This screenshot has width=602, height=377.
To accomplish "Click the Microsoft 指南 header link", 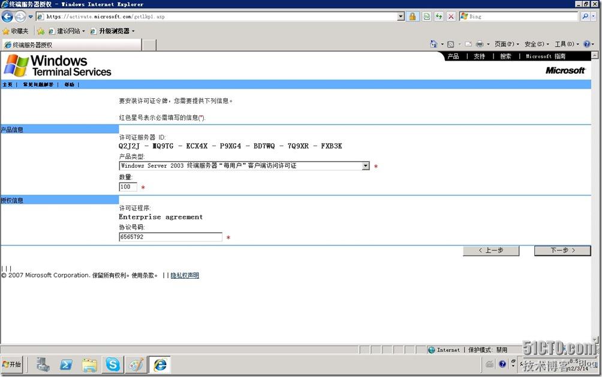I will coord(546,56).
